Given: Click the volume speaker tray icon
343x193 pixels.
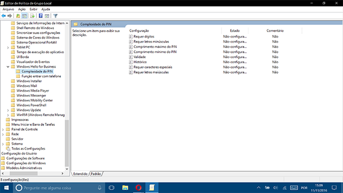Looking at the screenshot, I should pos(276,188).
